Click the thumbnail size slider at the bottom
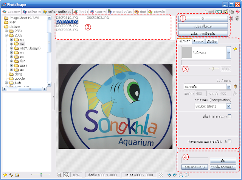This screenshot has height=180, width=242. (41, 175)
